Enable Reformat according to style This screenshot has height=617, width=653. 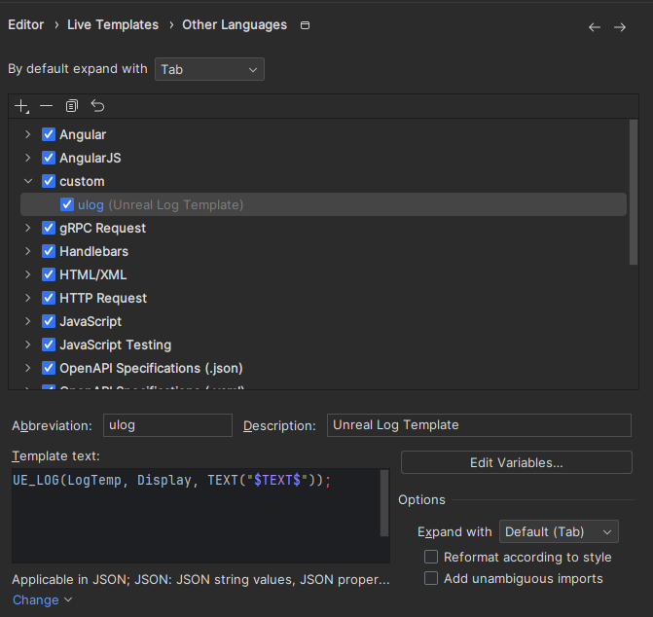coord(431,557)
